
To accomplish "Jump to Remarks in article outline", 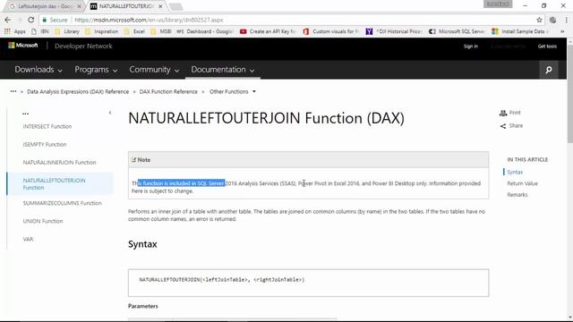I will point(517,195).
